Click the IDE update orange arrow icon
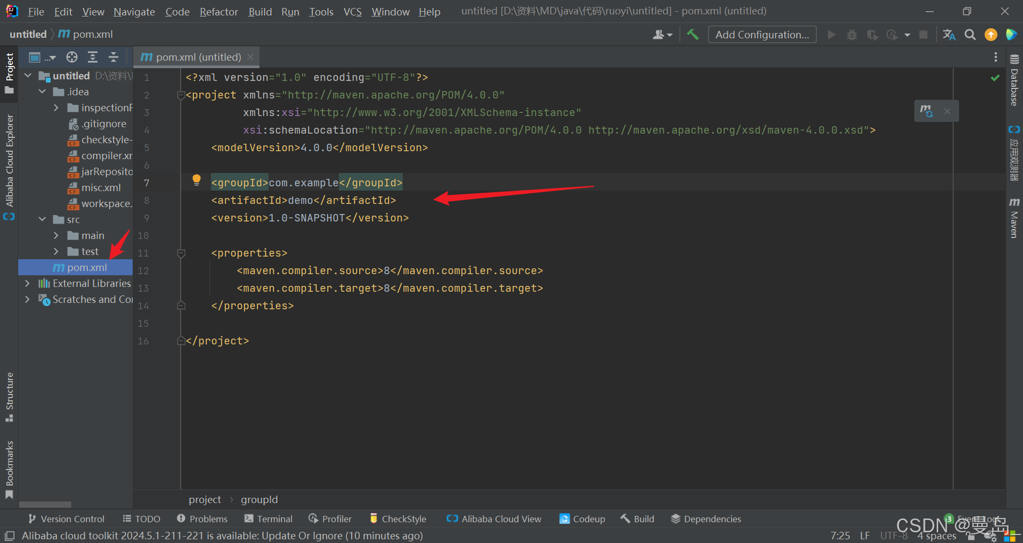Screen dimensions: 1023x543 point(990,35)
